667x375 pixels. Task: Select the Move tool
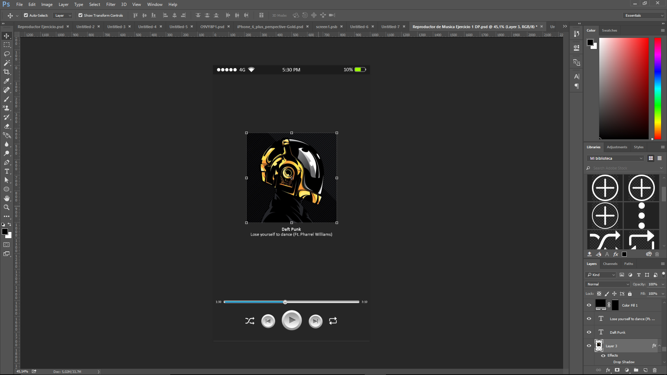pos(7,36)
